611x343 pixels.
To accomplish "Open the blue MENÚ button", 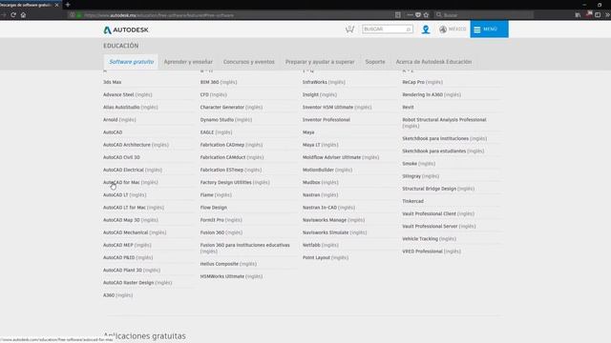I will (489, 30).
